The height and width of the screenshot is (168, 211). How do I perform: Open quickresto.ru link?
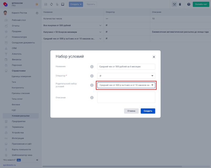[x=9, y=165]
